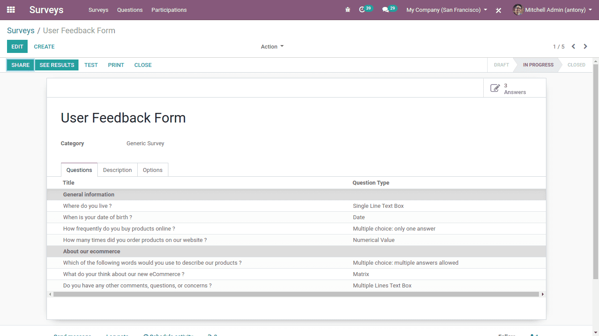Click 'General information' section row
This screenshot has width=599, height=336.
[x=296, y=194]
